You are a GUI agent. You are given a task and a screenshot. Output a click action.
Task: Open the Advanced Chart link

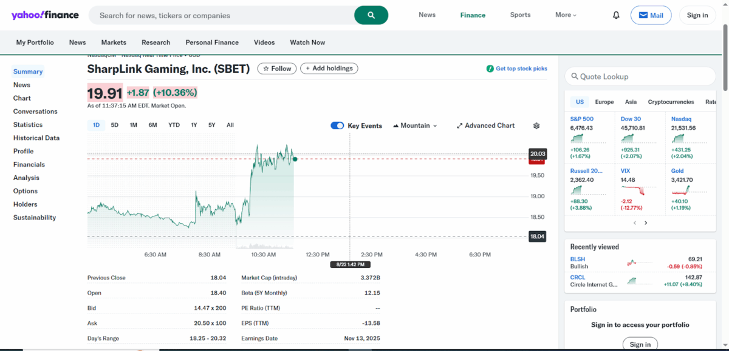click(485, 125)
